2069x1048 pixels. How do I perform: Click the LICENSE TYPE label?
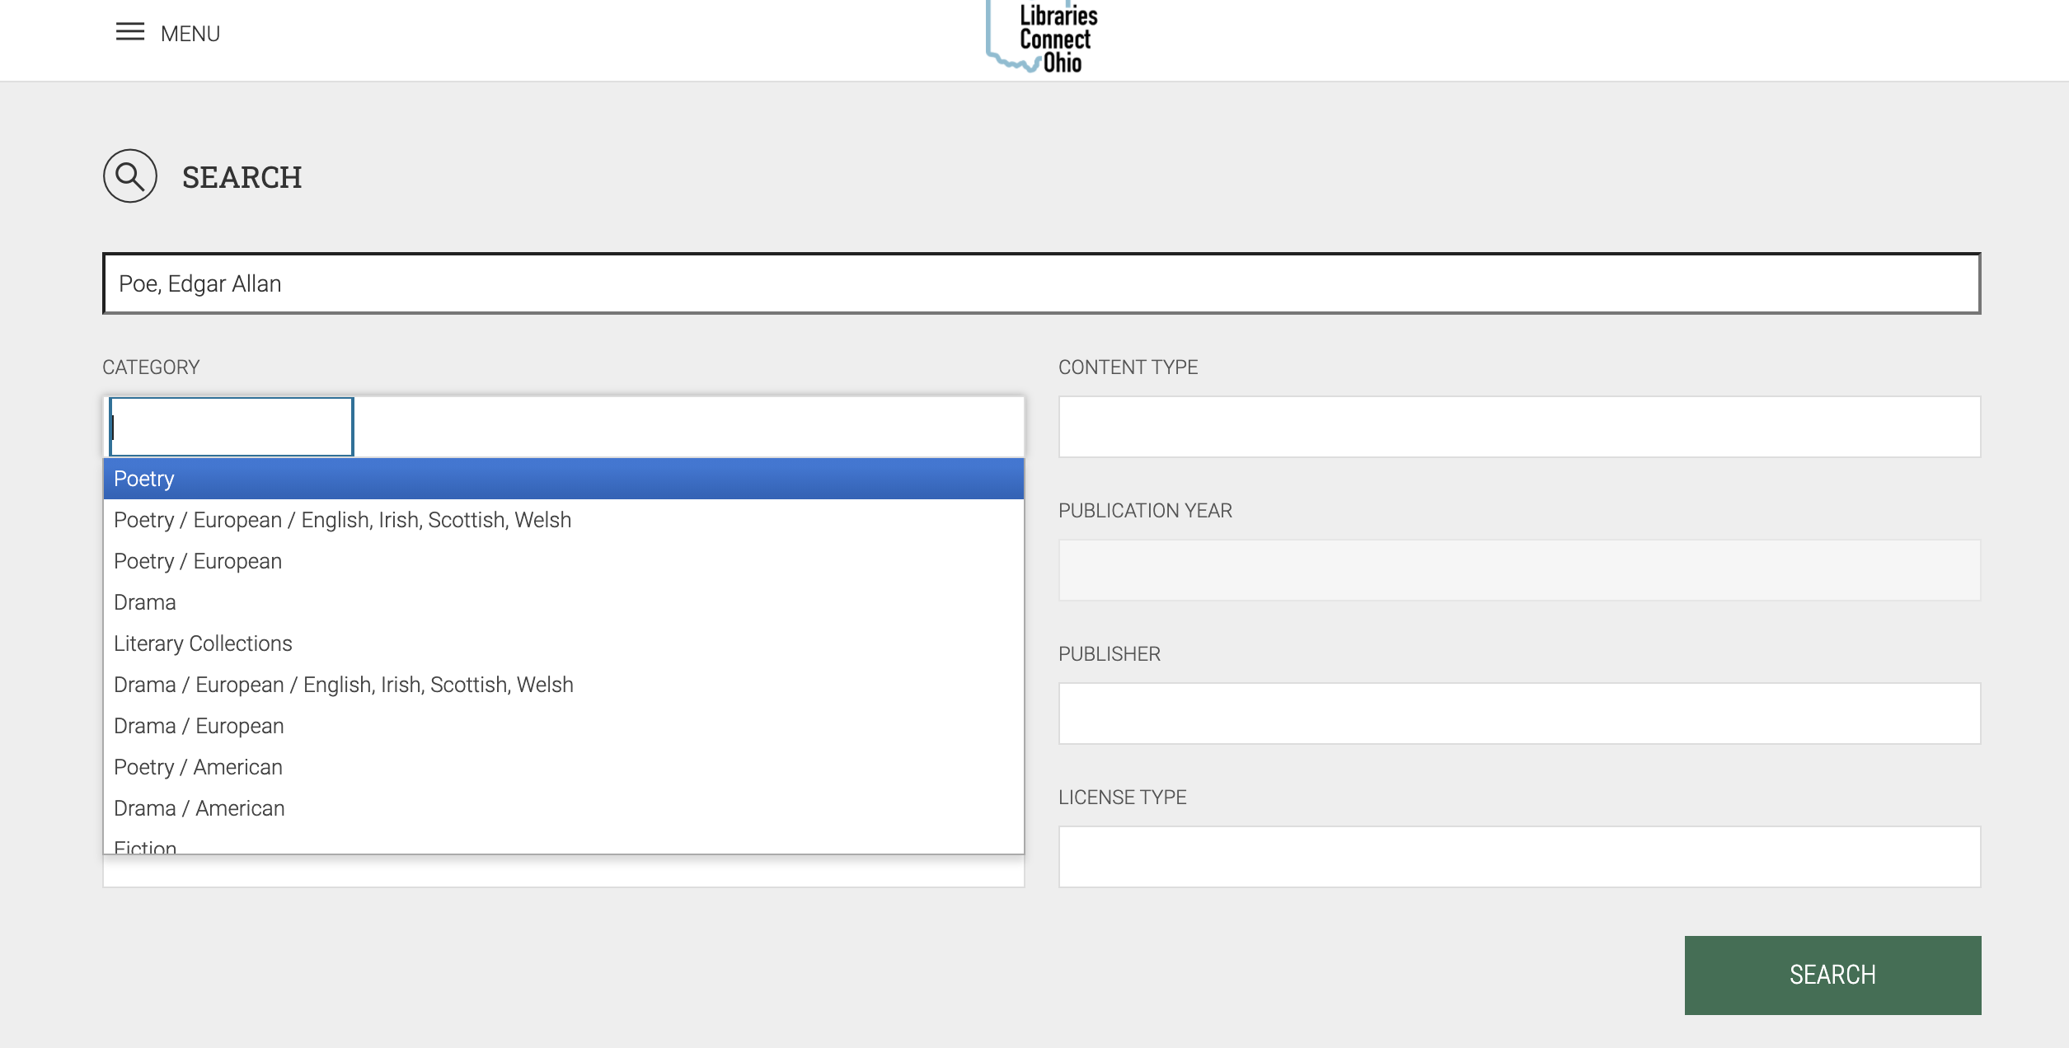pyautogui.click(x=1122, y=798)
